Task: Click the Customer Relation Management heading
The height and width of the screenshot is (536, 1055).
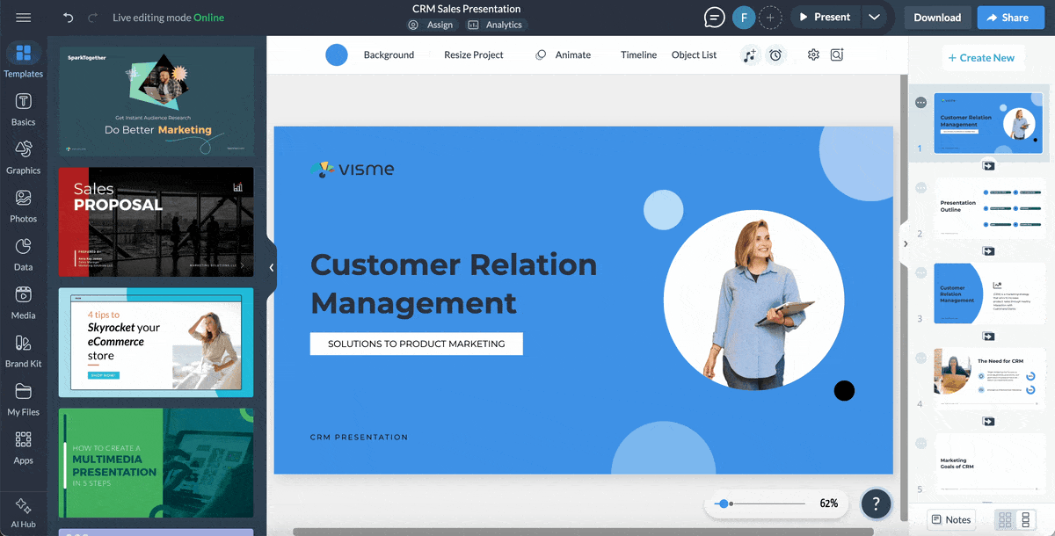Action: tap(454, 283)
